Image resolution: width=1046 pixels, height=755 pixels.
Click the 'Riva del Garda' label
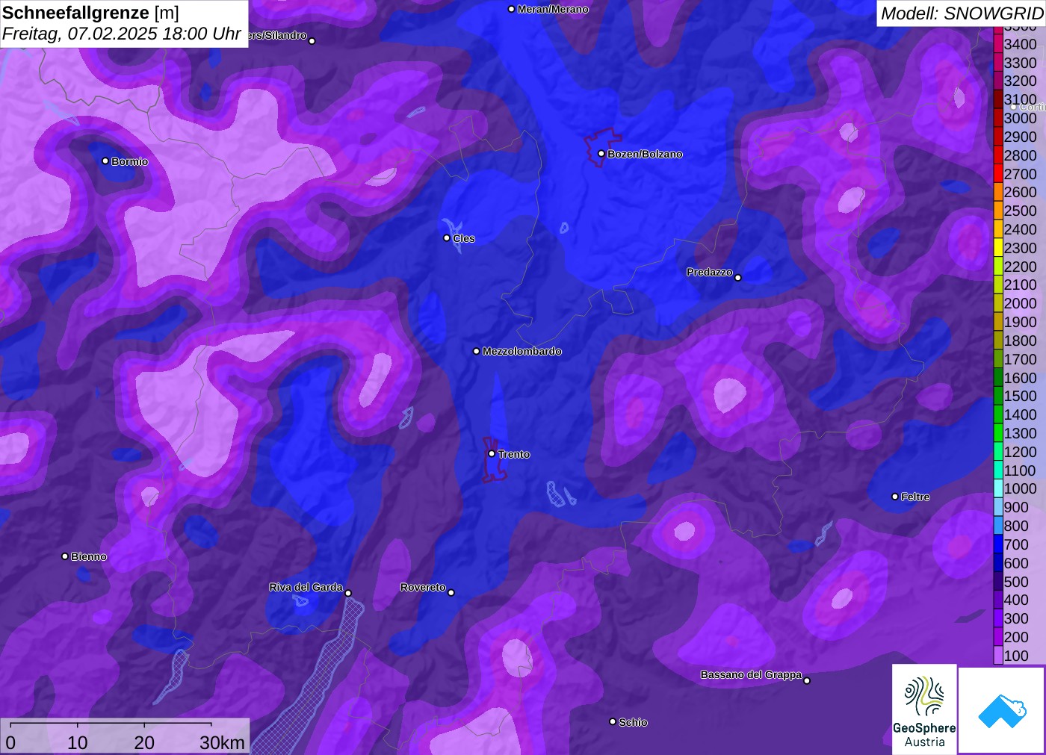tap(306, 587)
